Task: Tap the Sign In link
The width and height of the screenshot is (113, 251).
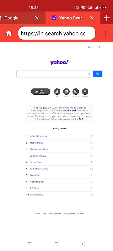Action: (x=90, y=47)
